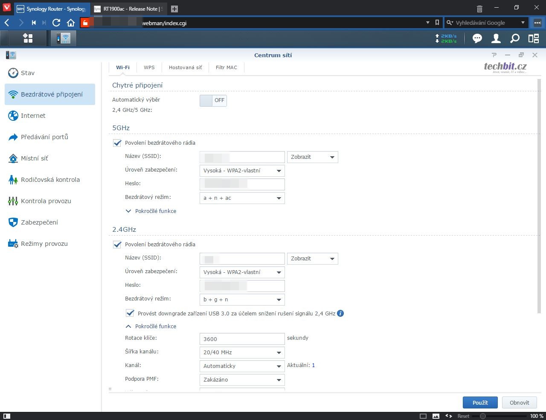Open the SRM main menu grid icon
The width and height of the screenshot is (546, 420).
[x=28, y=38]
